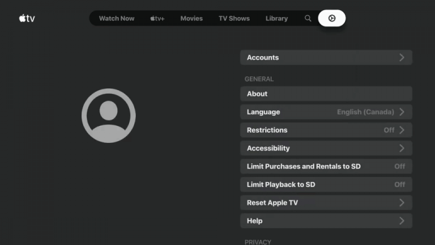Open the Language setting
Image resolution: width=435 pixels, height=245 pixels.
326,112
